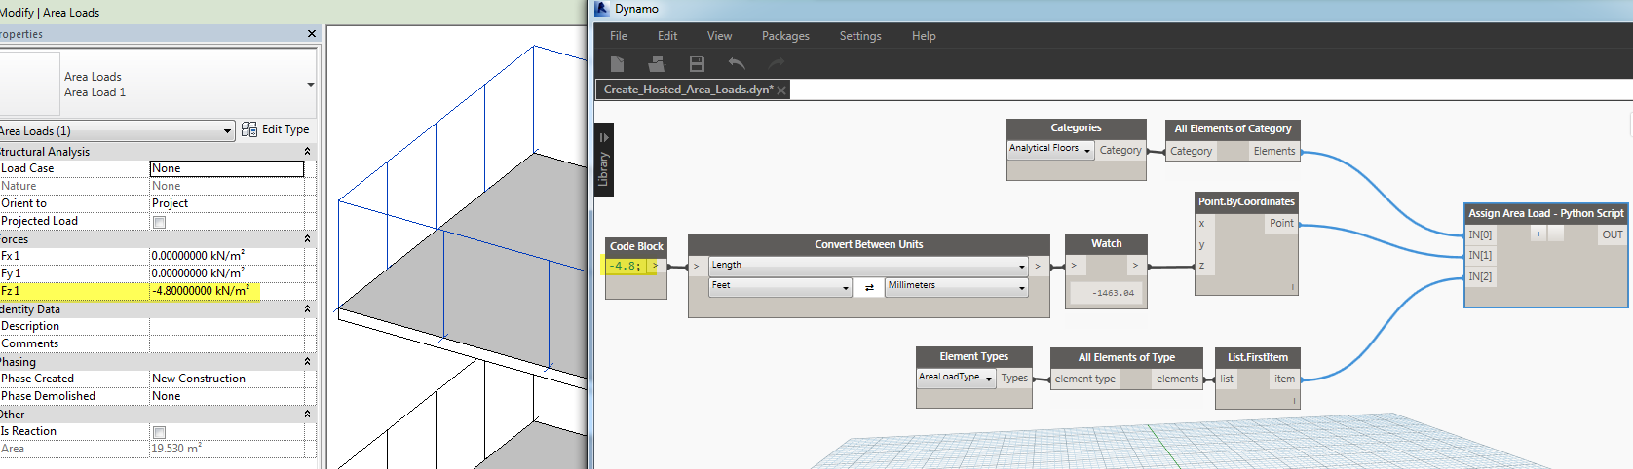Open the Area Load 1 type selector dropdown
The image size is (1633, 469).
[311, 85]
